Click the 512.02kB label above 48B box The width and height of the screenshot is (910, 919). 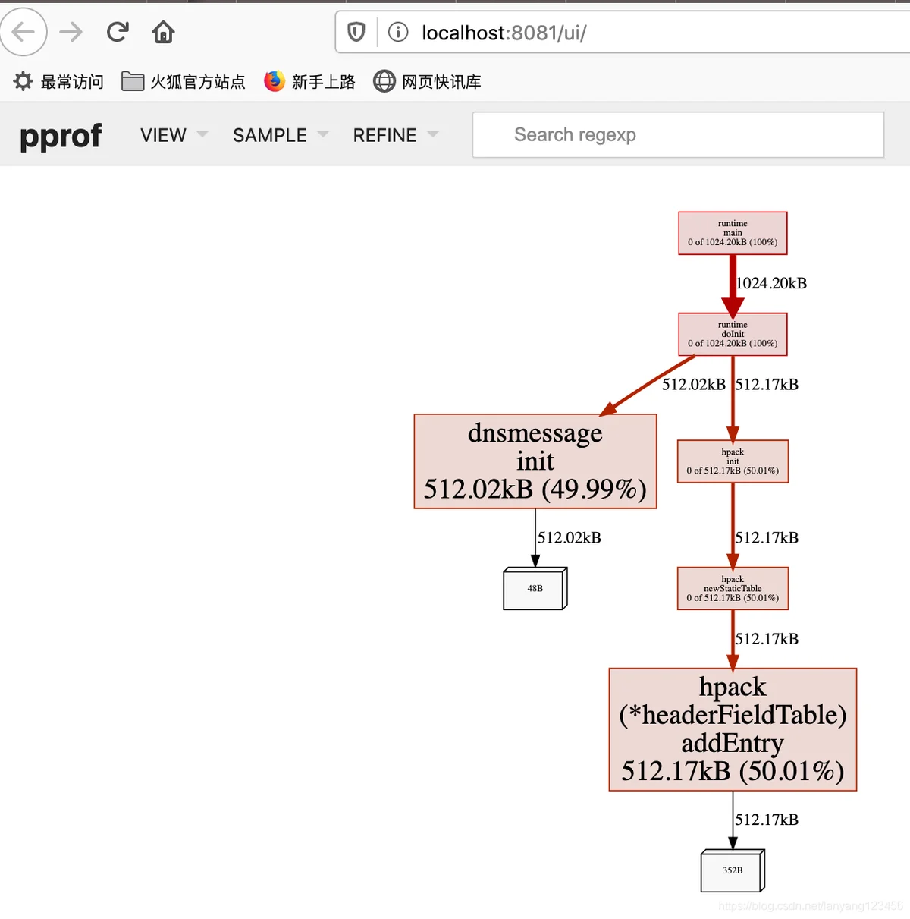tap(570, 537)
